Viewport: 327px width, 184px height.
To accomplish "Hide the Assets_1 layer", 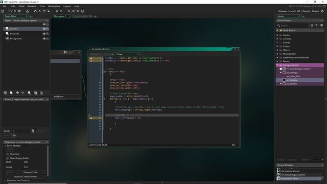I will coord(44,29).
